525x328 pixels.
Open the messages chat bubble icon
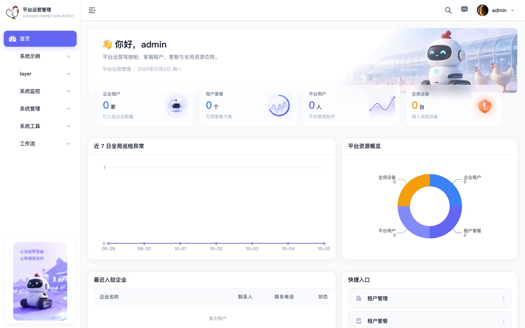click(464, 10)
